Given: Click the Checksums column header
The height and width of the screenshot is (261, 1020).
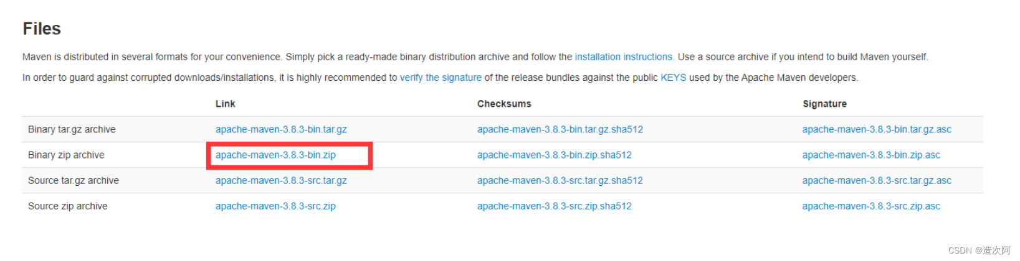Looking at the screenshot, I should (x=504, y=104).
